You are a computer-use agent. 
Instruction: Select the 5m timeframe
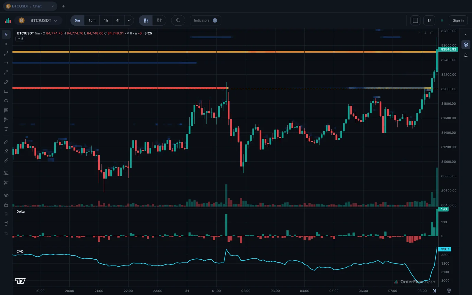click(77, 20)
